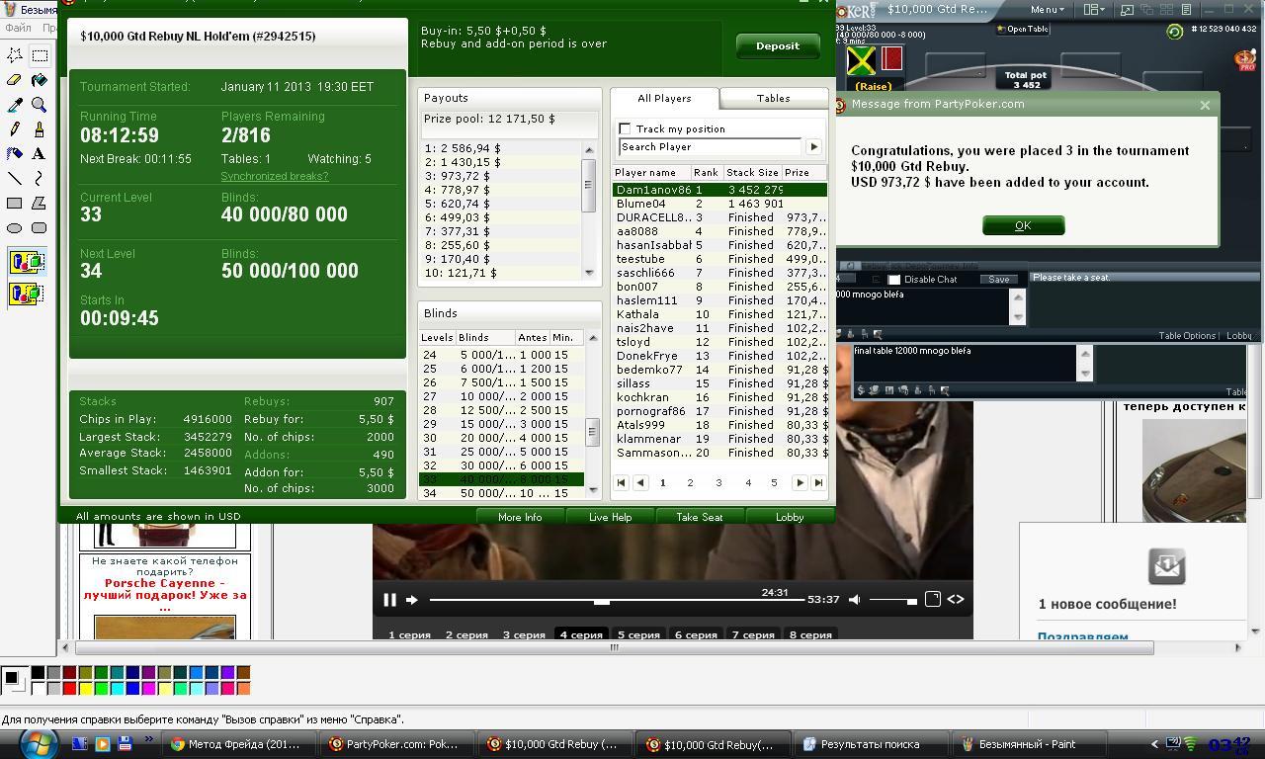Select the Pencil tool in Paint
The width and height of the screenshot is (1265, 759).
15,129
